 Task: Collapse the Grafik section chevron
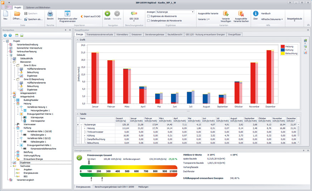(x=77, y=39)
